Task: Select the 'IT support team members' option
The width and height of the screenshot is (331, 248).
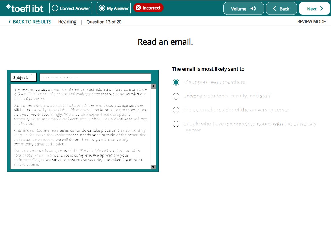Action: coord(176,82)
